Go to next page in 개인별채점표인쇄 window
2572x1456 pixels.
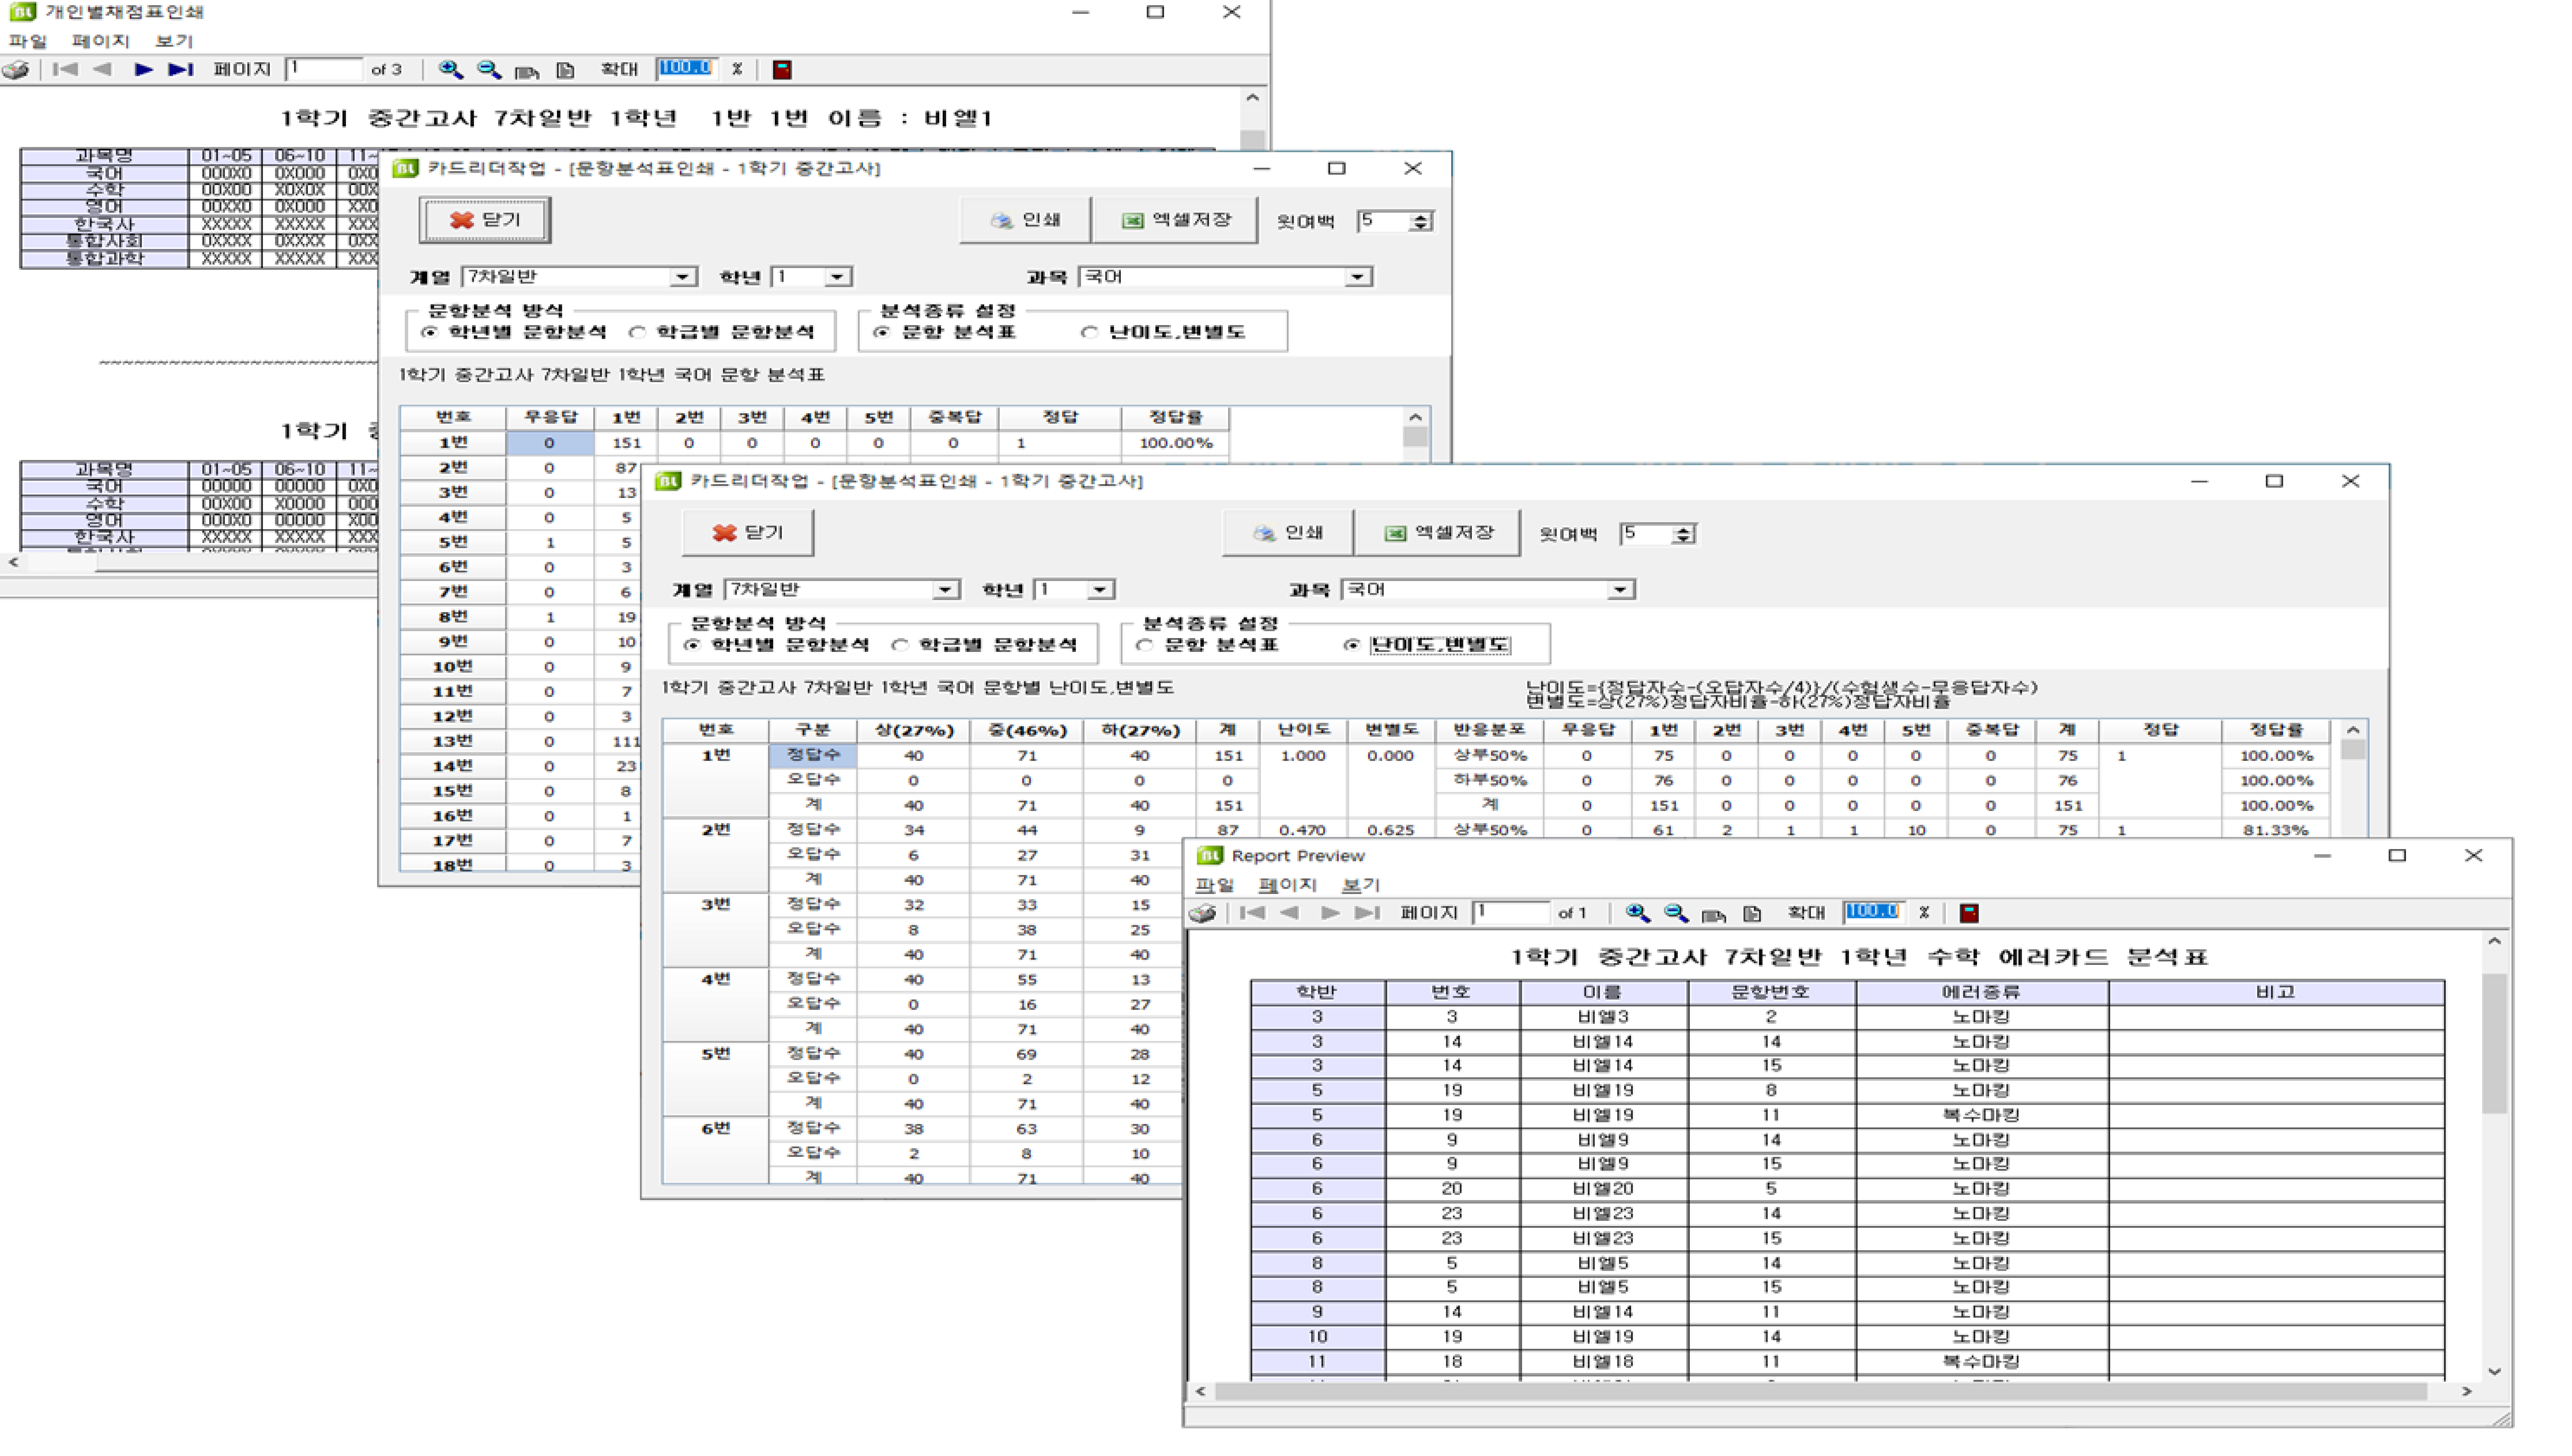pos(143,69)
